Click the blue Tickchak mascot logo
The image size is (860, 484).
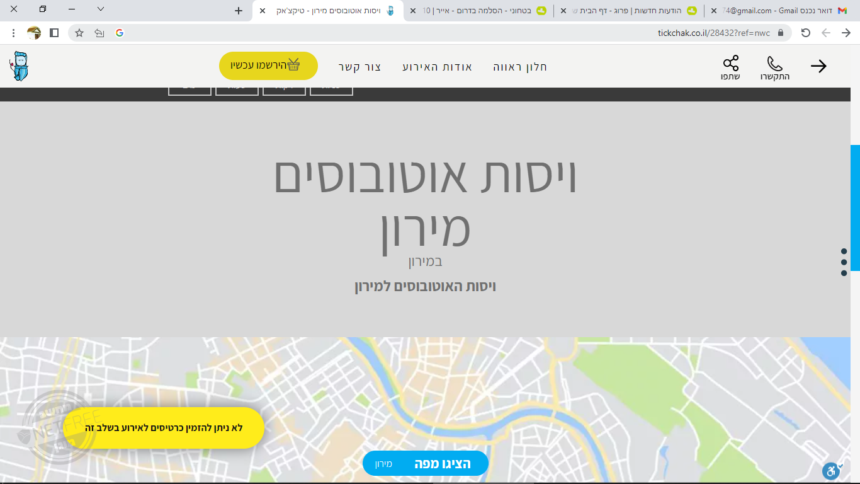click(20, 66)
